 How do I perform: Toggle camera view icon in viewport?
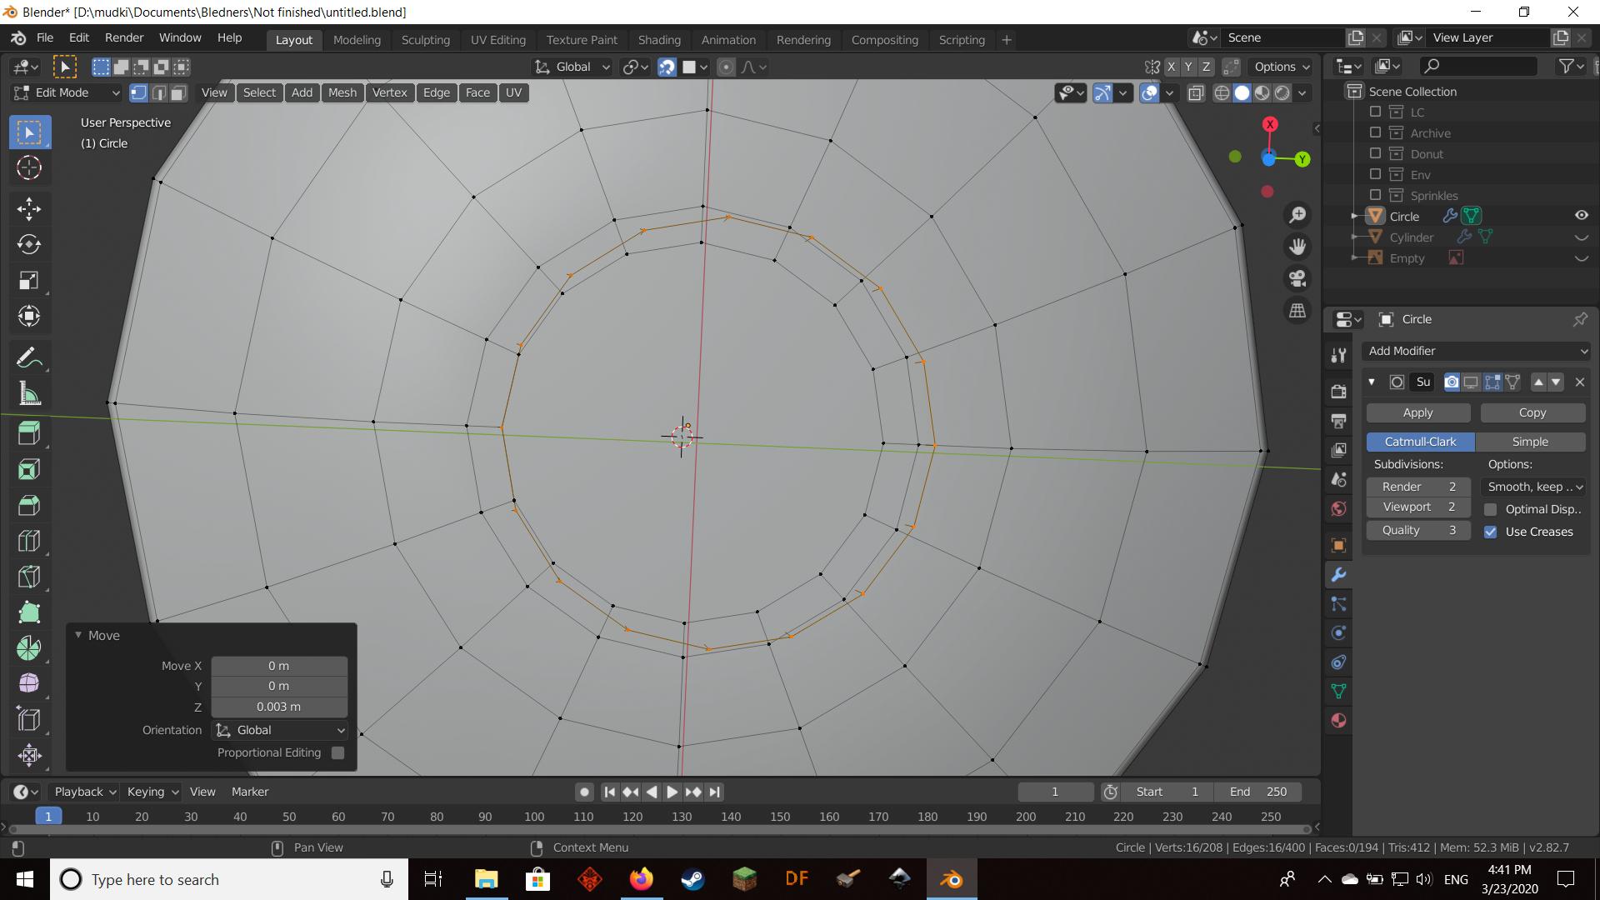coord(1297,278)
